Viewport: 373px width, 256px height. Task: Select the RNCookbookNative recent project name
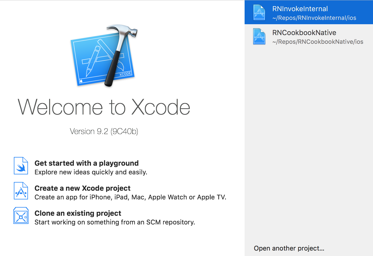tap(304, 33)
